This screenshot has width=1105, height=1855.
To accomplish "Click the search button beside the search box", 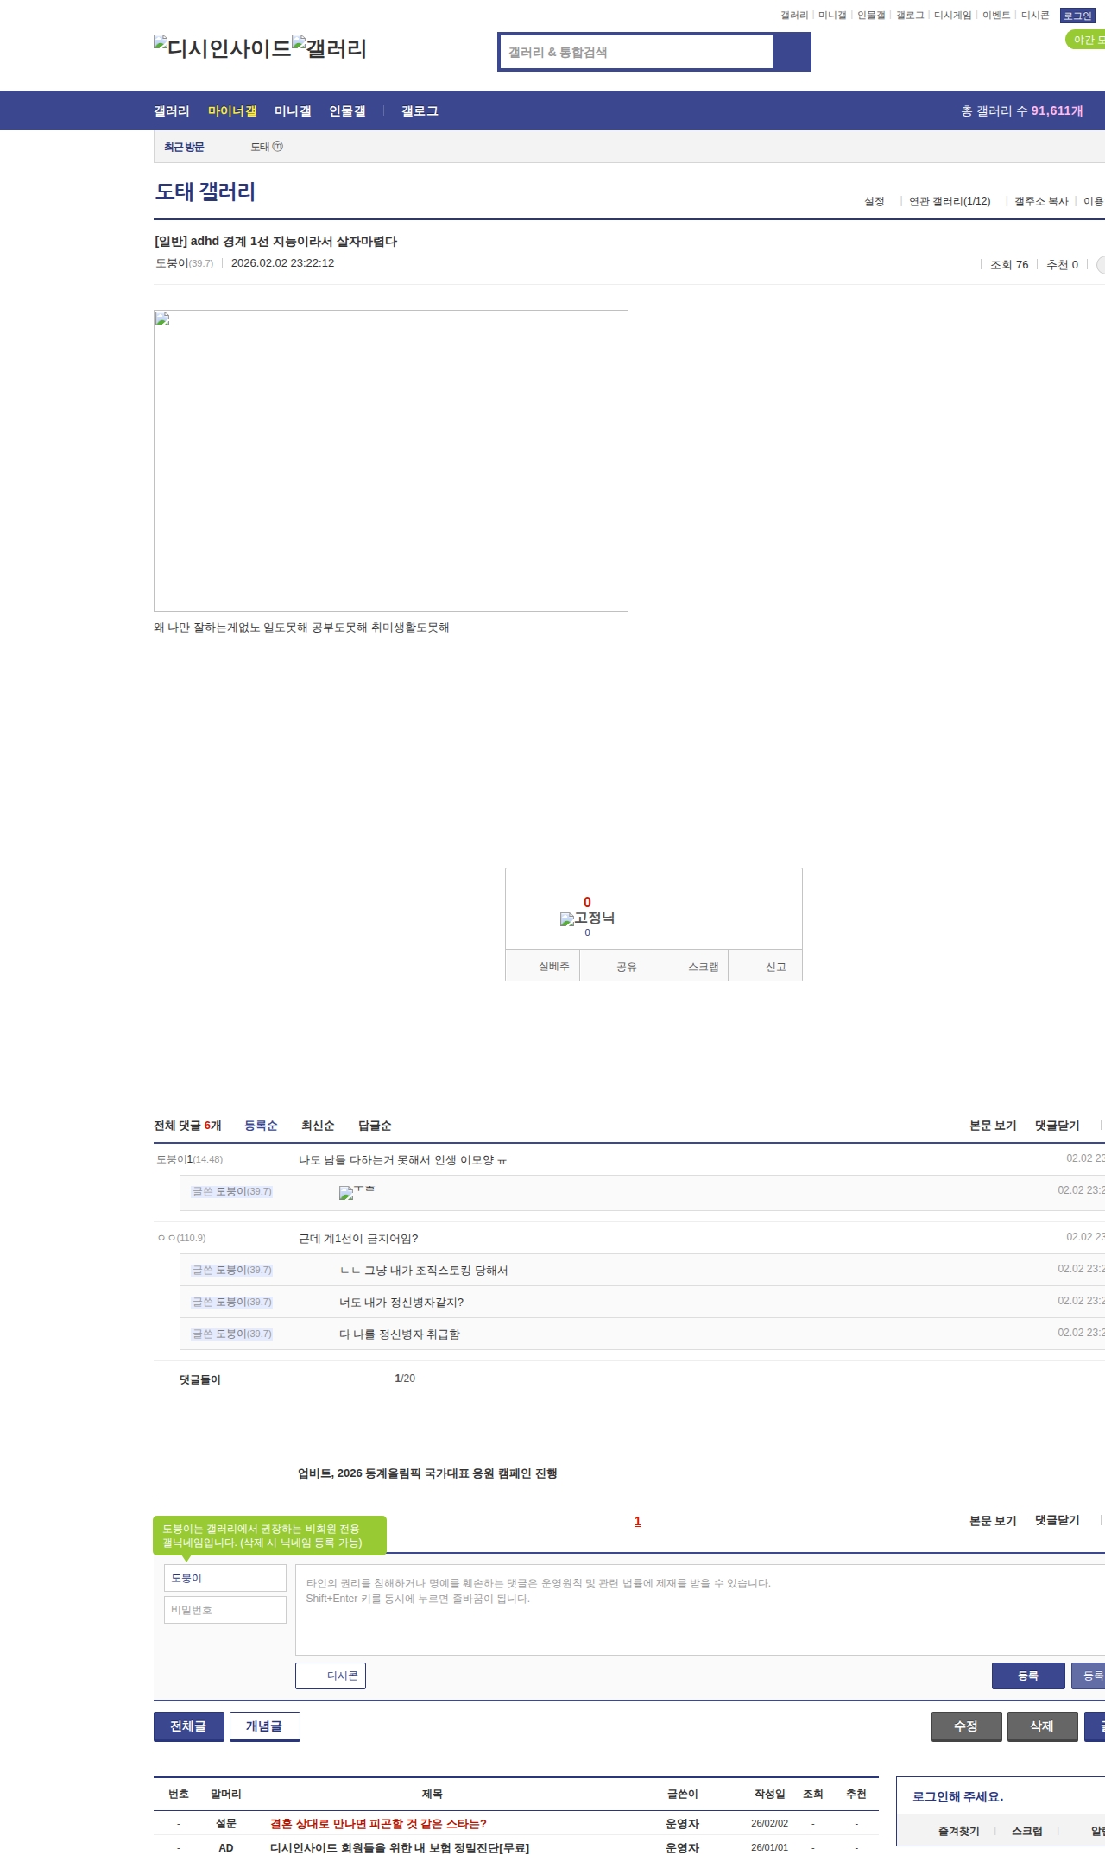I will click(792, 52).
